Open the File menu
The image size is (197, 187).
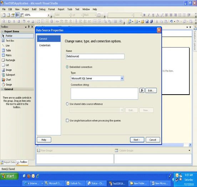[x=4, y=9]
